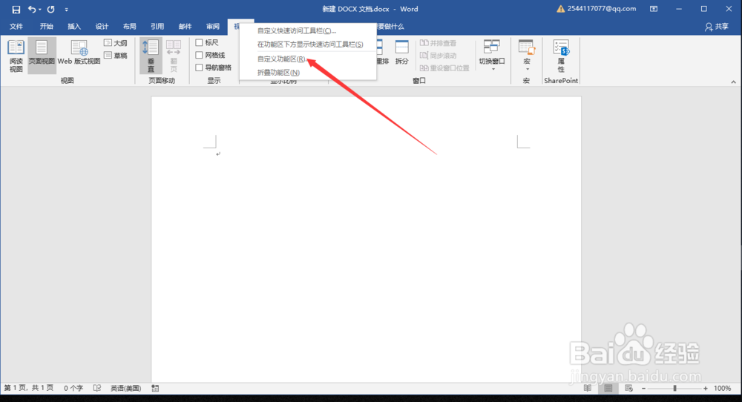The height and width of the screenshot is (402, 742).
Task: Open the Layout tab (布局)
Action: click(x=129, y=27)
